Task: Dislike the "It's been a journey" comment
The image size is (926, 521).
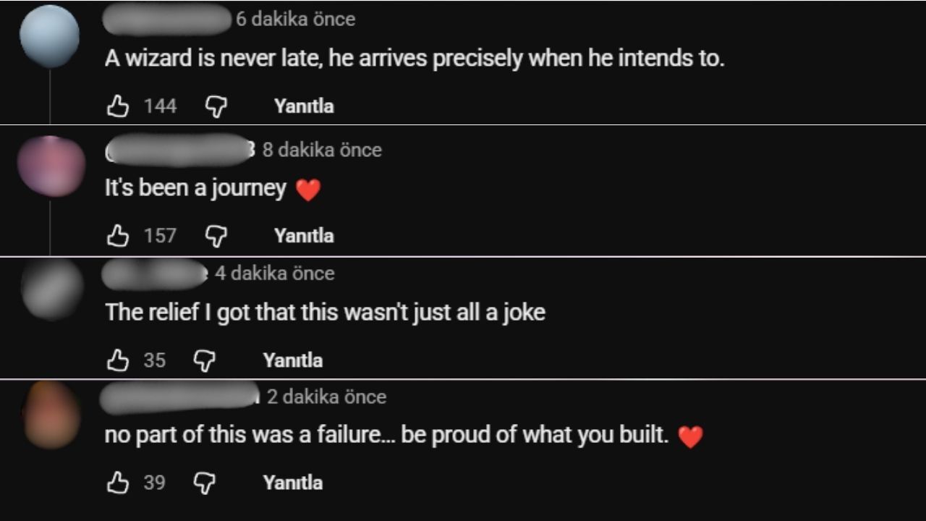Action: tap(216, 236)
